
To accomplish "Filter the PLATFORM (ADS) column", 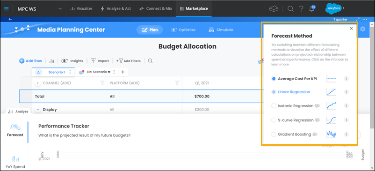I will coord(177,83).
